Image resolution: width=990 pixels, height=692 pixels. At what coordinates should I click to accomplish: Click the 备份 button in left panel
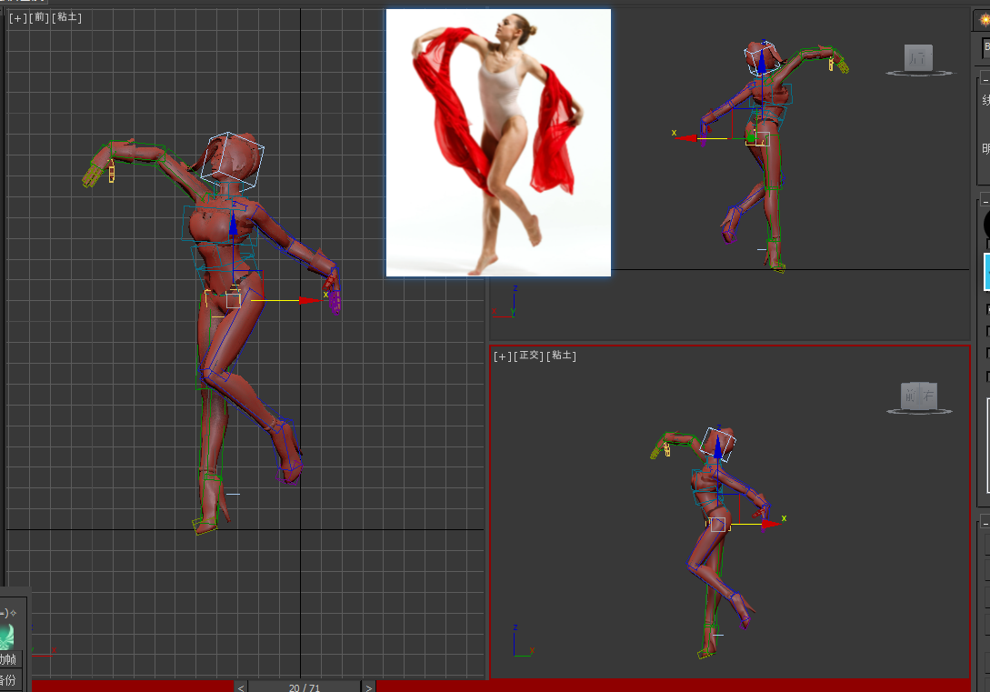(x=7, y=680)
